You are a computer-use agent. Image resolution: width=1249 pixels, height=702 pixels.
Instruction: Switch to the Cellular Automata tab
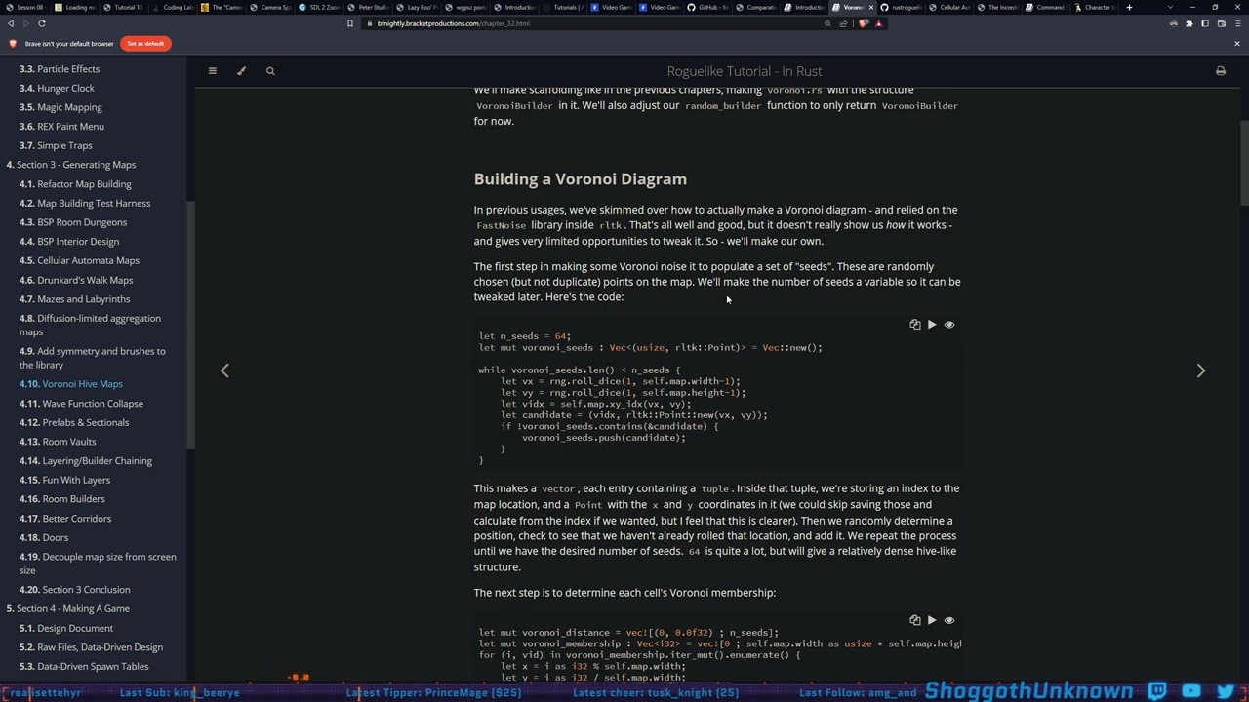pos(950,7)
